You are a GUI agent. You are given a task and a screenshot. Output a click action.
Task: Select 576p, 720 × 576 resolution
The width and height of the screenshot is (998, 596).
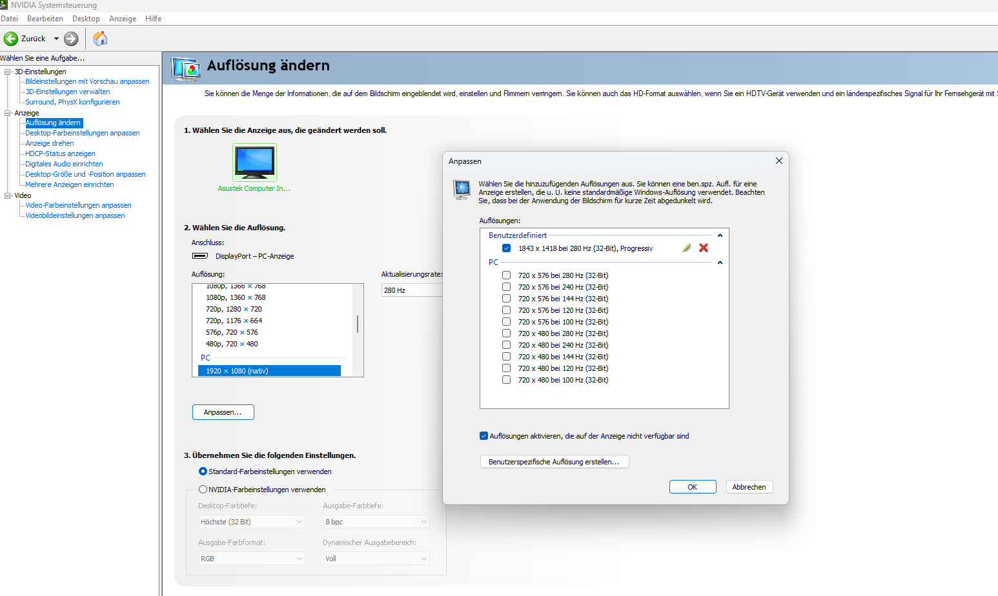tap(232, 332)
